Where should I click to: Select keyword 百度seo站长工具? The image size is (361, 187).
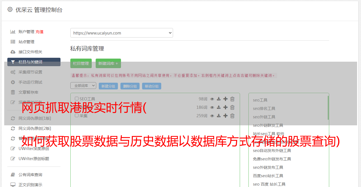click(x=268, y=176)
